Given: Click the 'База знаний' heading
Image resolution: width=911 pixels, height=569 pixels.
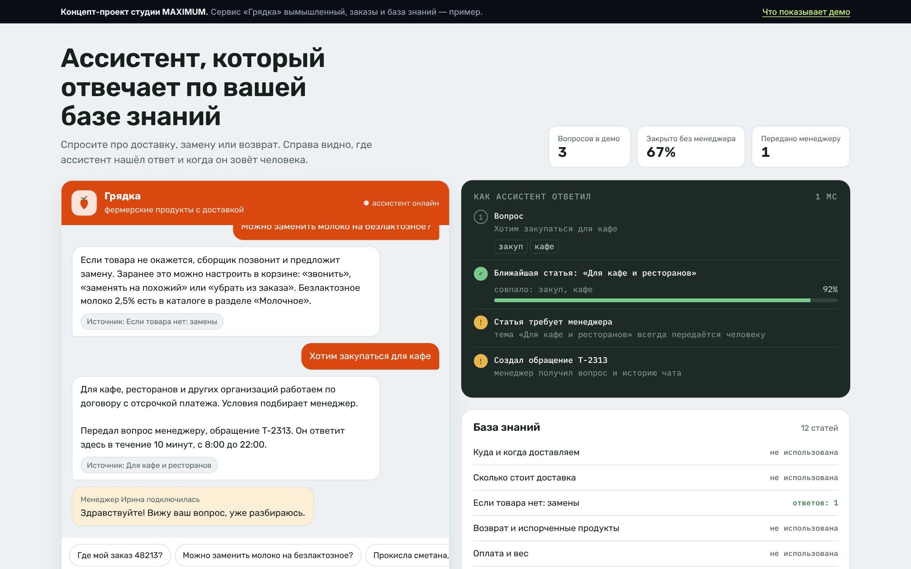Looking at the screenshot, I should click(x=507, y=427).
